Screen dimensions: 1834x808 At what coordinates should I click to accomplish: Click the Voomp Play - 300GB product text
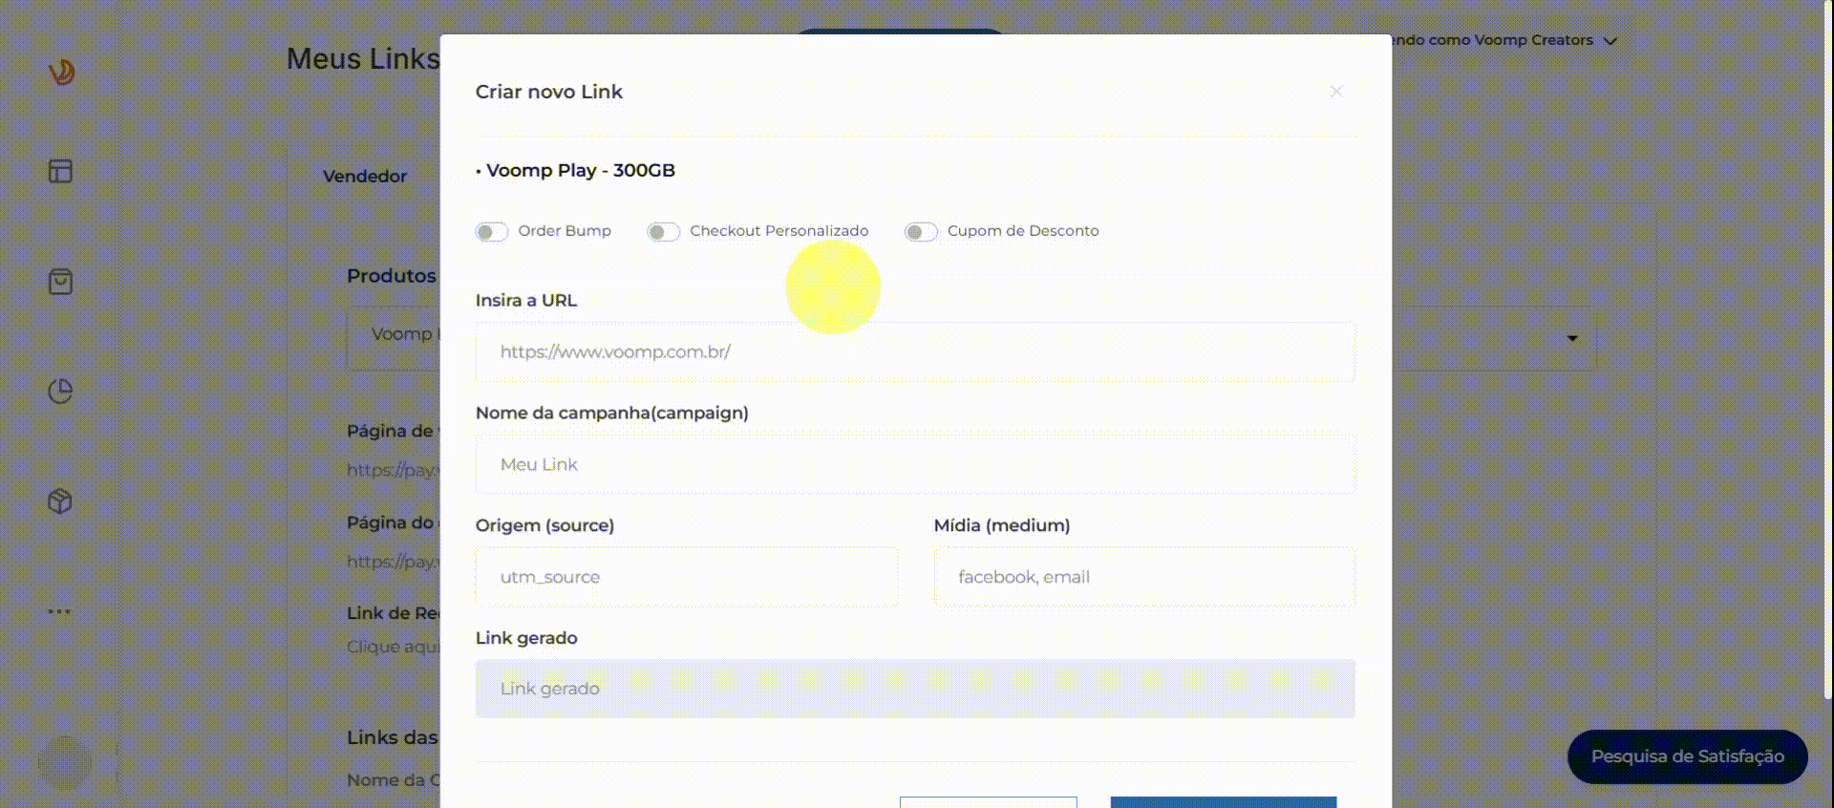click(x=581, y=171)
